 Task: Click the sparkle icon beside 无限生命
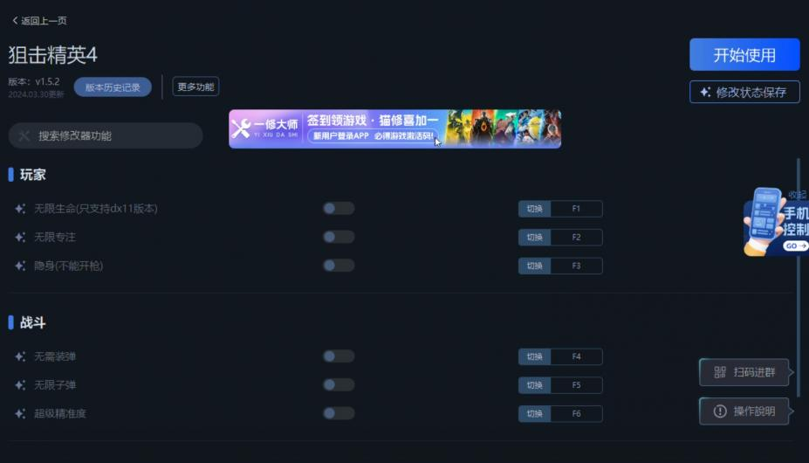[x=20, y=209]
